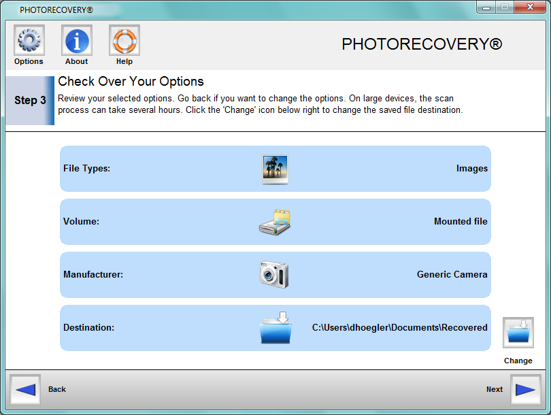Image resolution: width=551 pixels, height=415 pixels.
Task: Proceed with the right arrow button
Action: [x=525, y=390]
